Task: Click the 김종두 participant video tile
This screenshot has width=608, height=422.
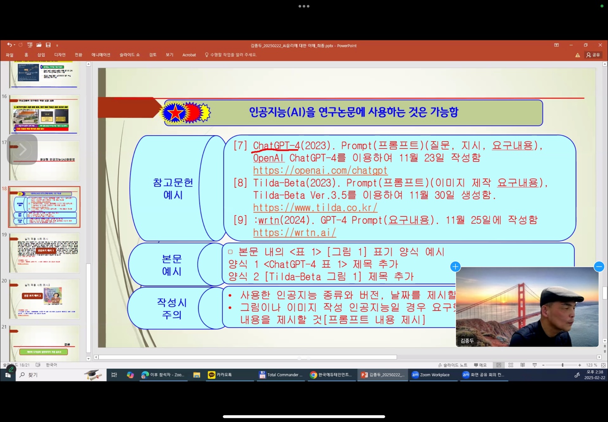Action: (x=527, y=307)
